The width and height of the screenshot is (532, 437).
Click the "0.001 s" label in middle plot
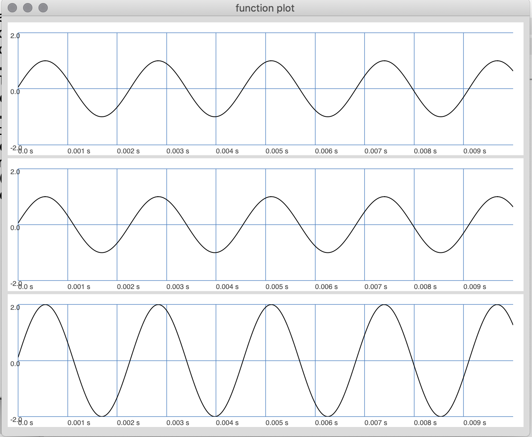[79, 287]
